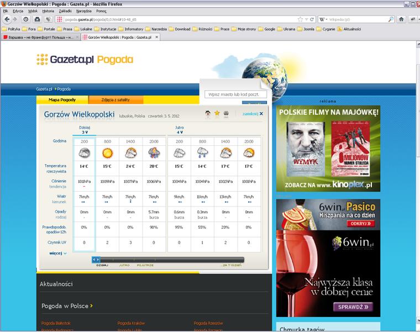
Task: Open the Aktualności feed bookmark
Action: [349, 29]
